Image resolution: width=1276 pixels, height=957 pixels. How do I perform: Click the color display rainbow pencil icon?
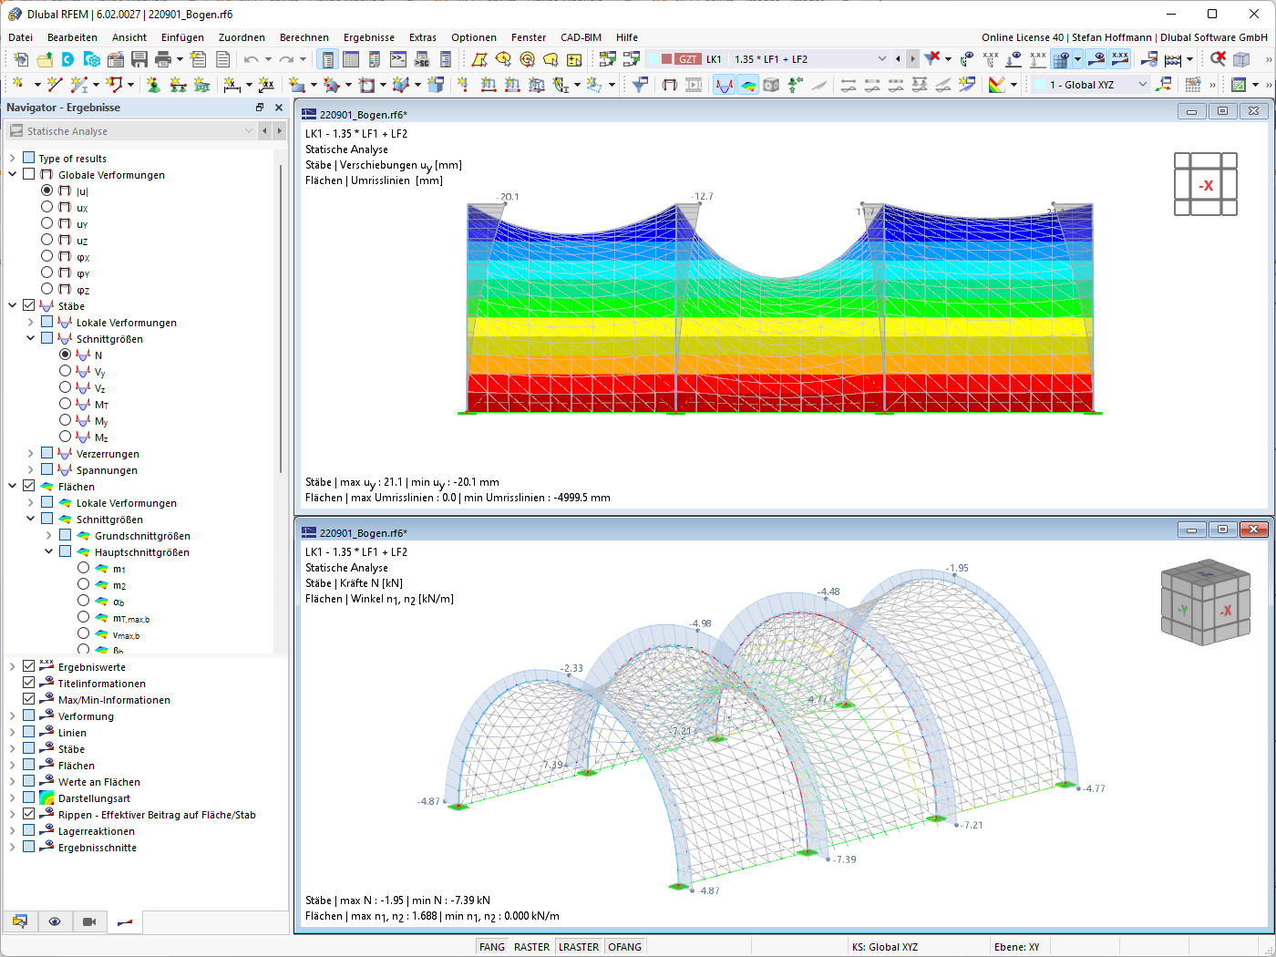[x=997, y=85]
